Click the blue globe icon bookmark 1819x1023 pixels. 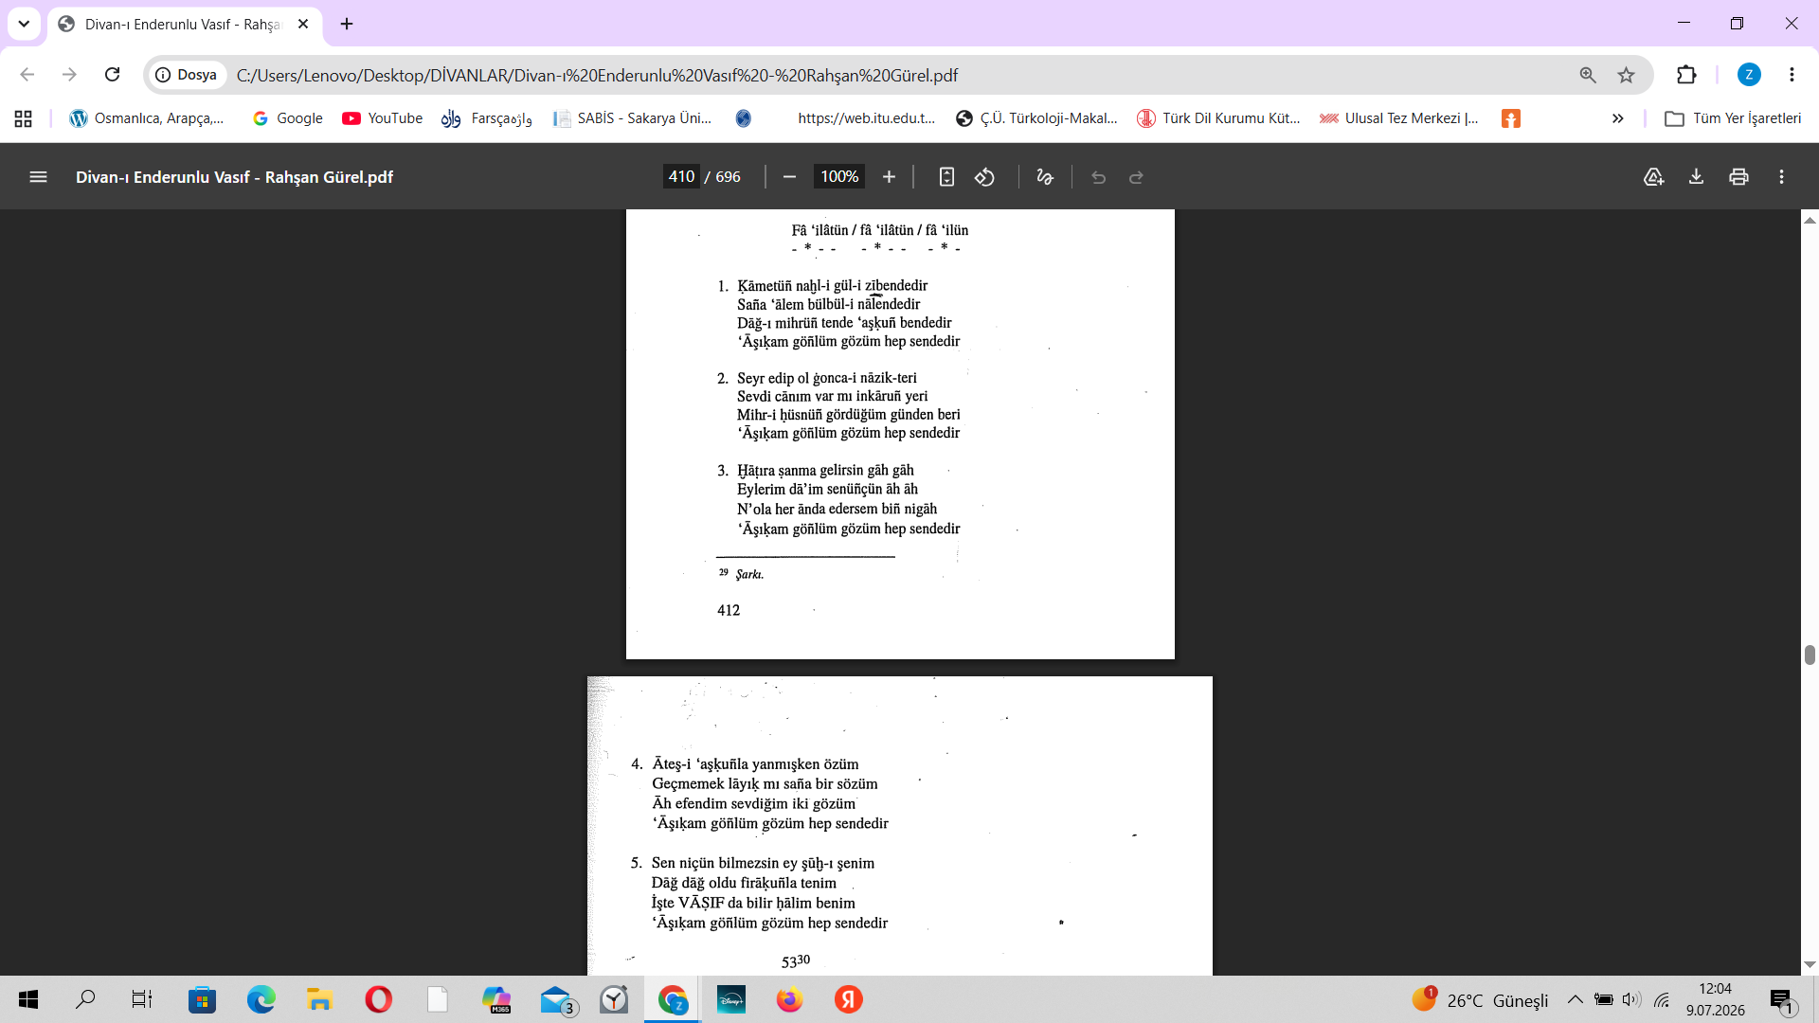tap(744, 118)
